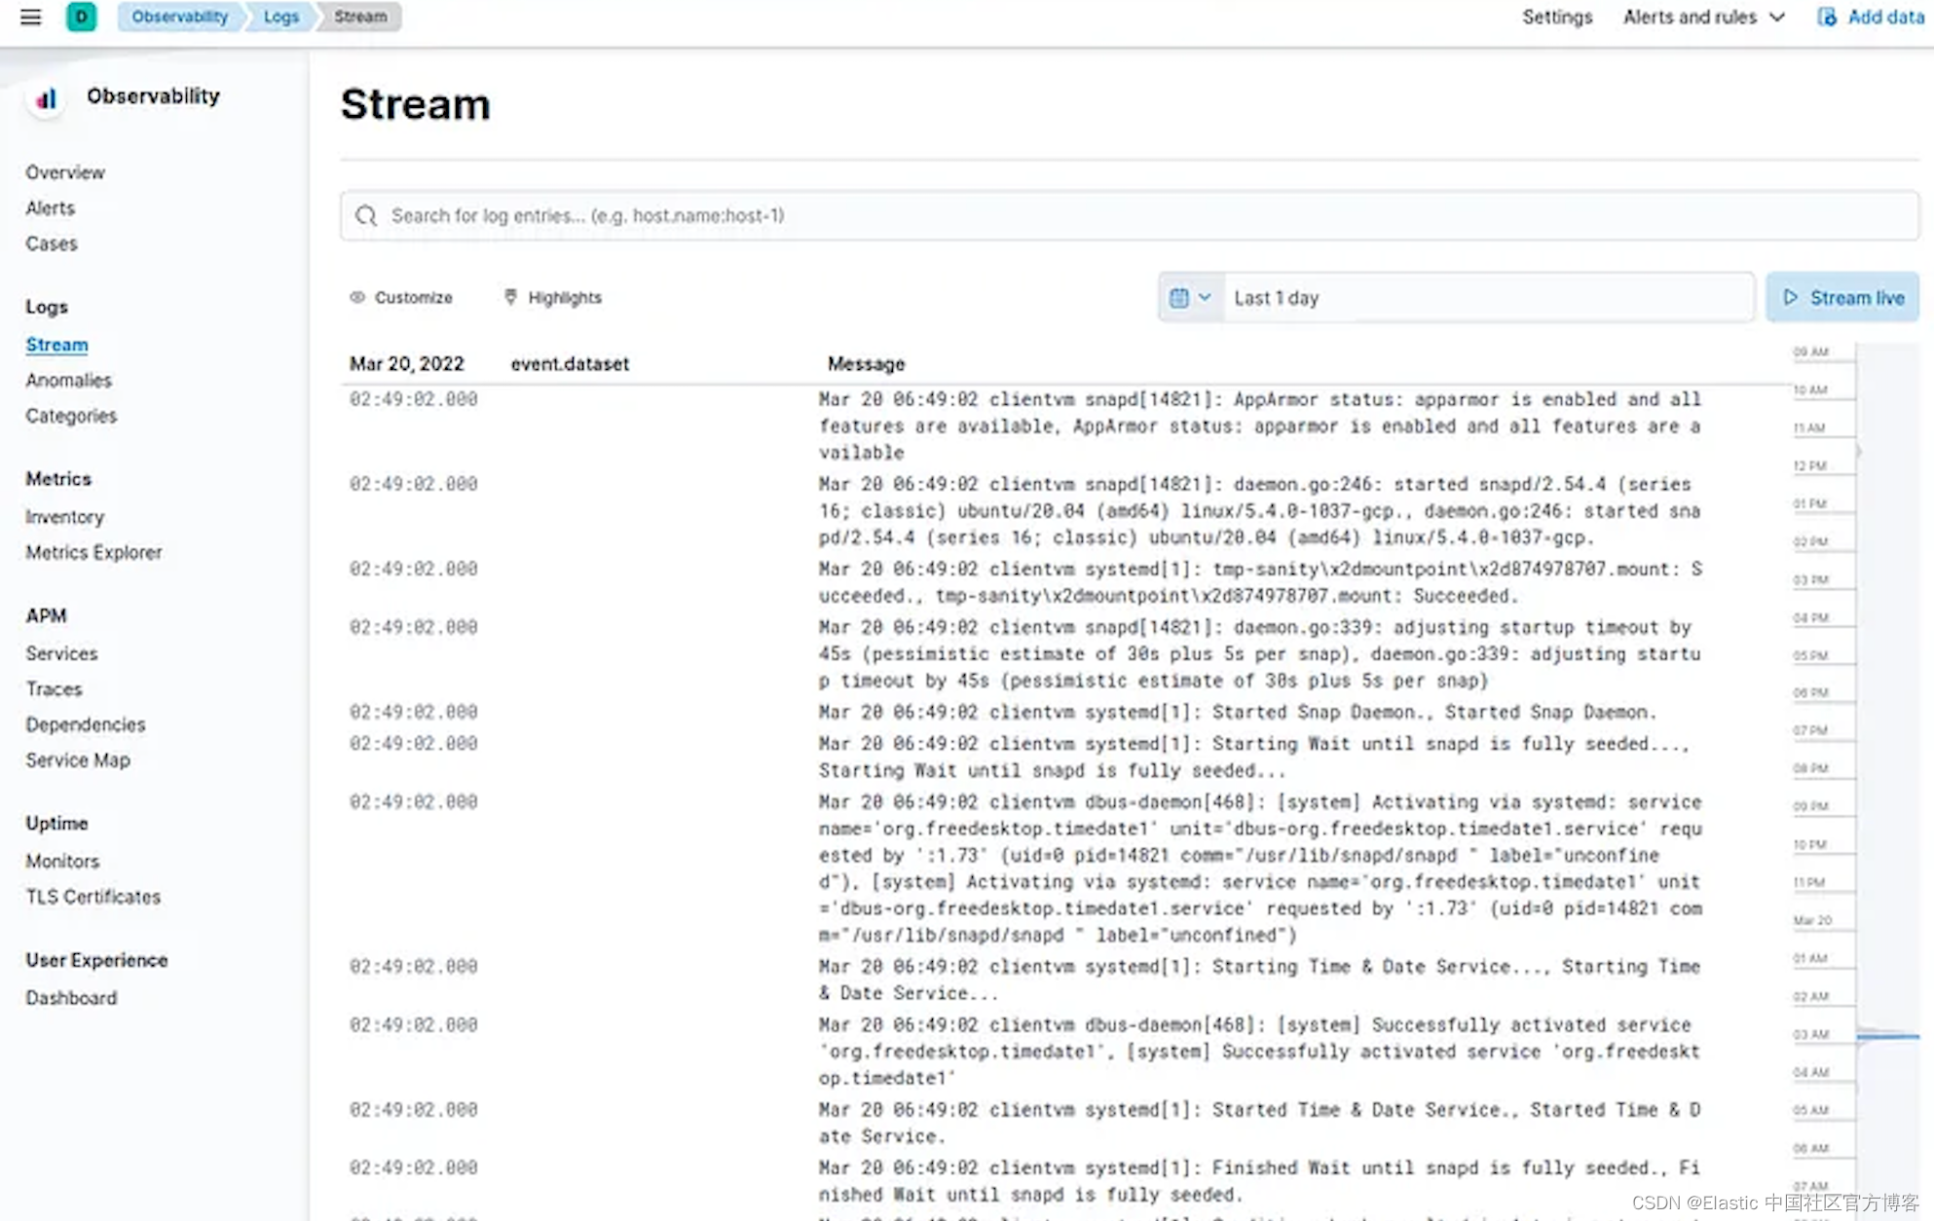
Task: Go to Logs breadcrumb
Action: click(x=280, y=17)
